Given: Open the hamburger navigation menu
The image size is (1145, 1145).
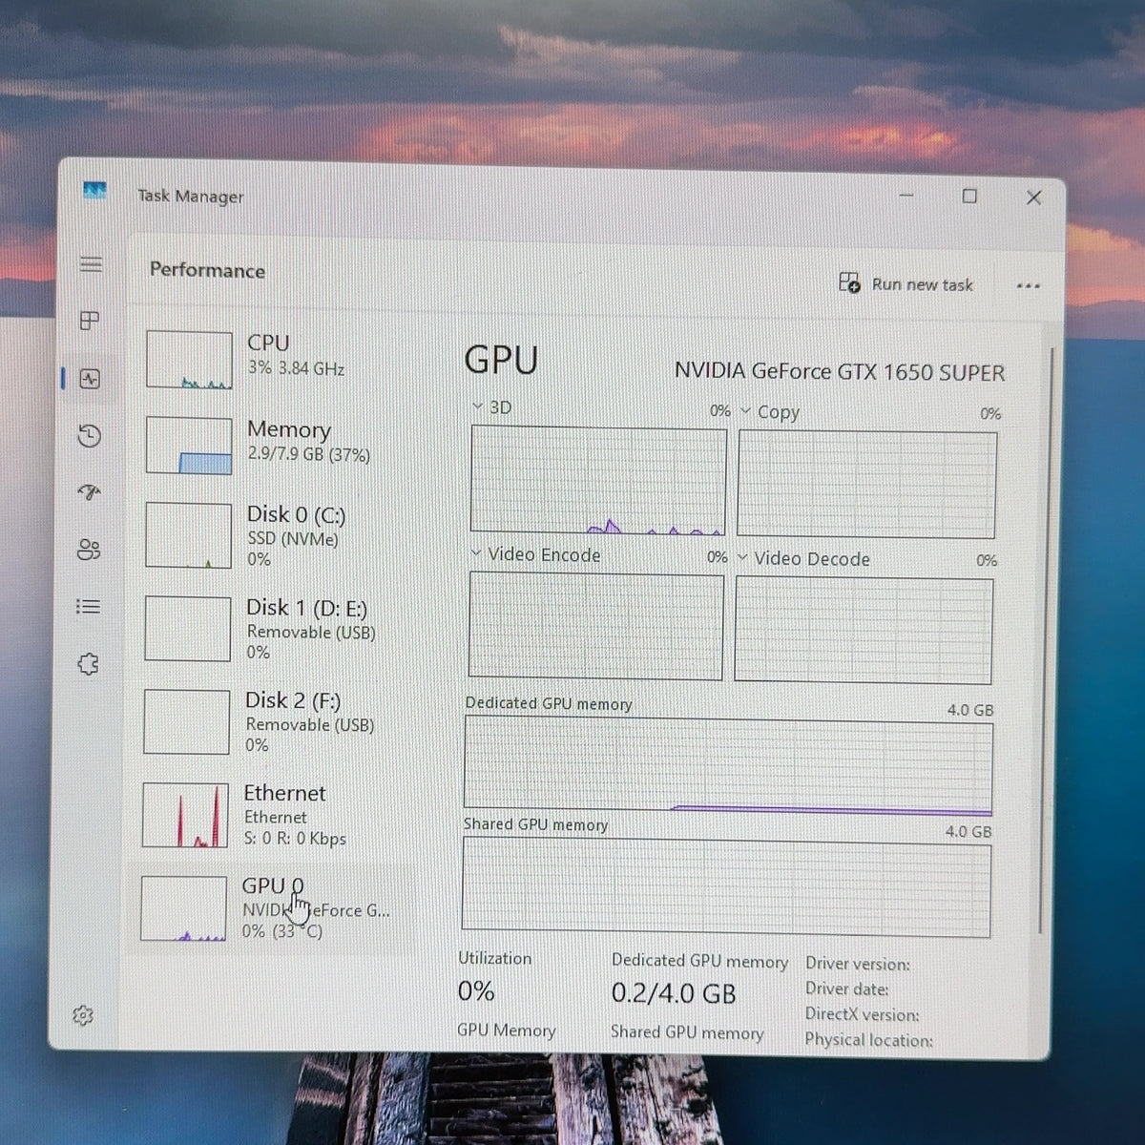Looking at the screenshot, I should click(x=91, y=264).
